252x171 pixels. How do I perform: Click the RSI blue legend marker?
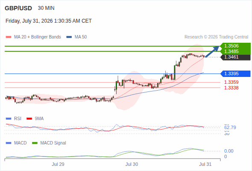[9, 119]
